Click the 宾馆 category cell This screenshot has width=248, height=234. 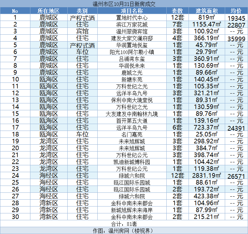pos(82,31)
